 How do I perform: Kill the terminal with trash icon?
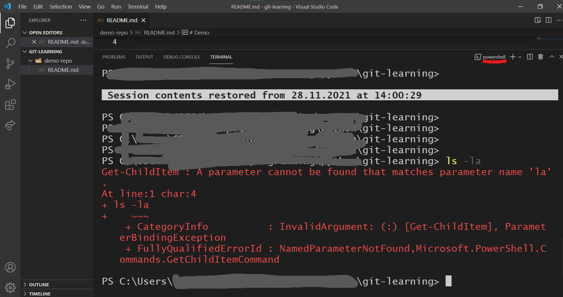tap(540, 57)
